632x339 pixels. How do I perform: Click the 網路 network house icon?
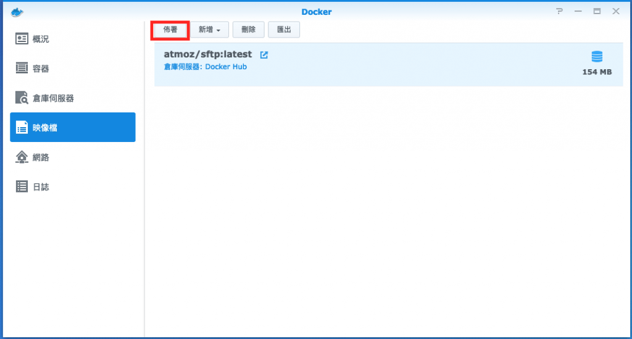22,157
